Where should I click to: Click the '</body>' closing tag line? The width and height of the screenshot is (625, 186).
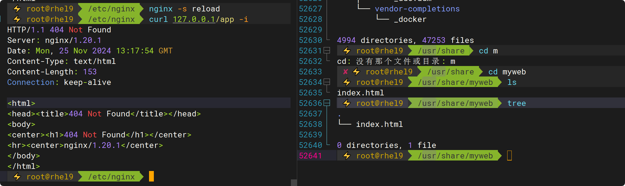(x=24, y=156)
